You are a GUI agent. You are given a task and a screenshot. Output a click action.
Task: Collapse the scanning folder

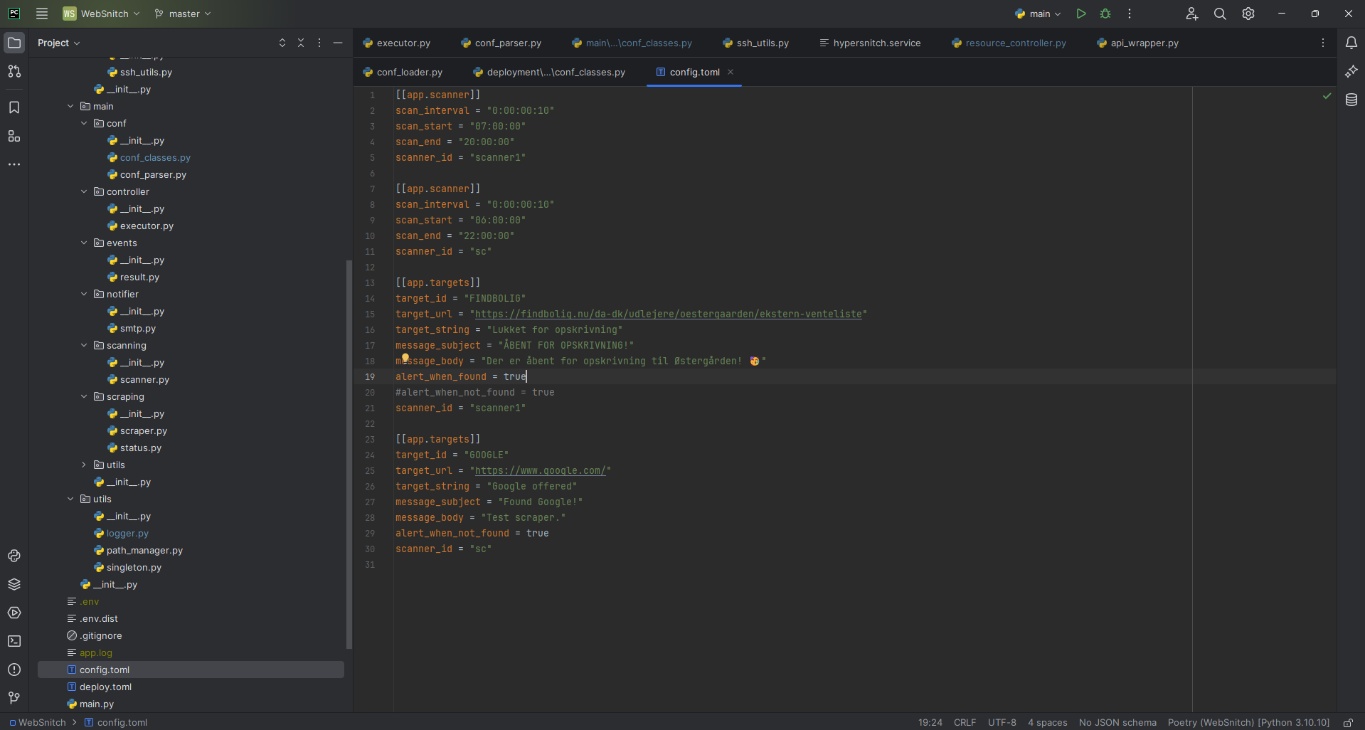[84, 345]
